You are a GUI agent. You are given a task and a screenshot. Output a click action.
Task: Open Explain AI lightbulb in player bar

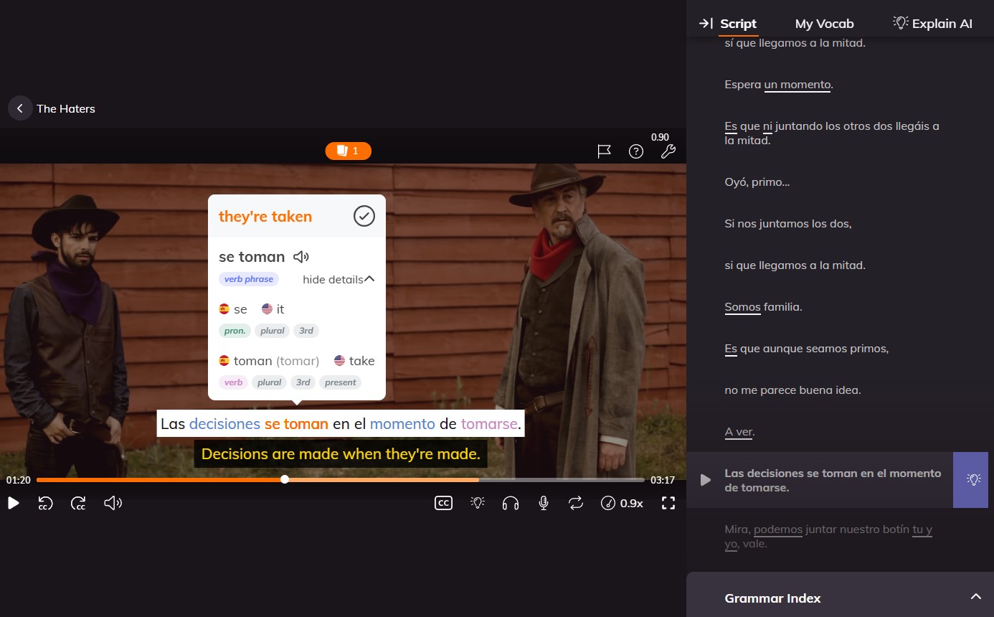coord(478,503)
